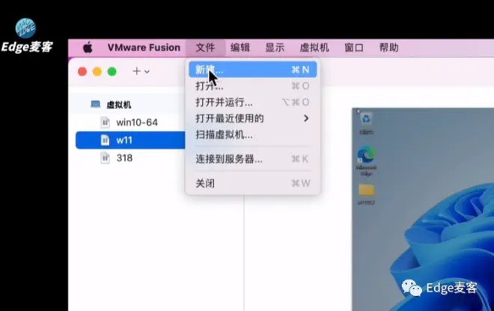Screen dimensions: 494x311
Task: Select 打开并运行... menu entry
Action: tap(253, 102)
